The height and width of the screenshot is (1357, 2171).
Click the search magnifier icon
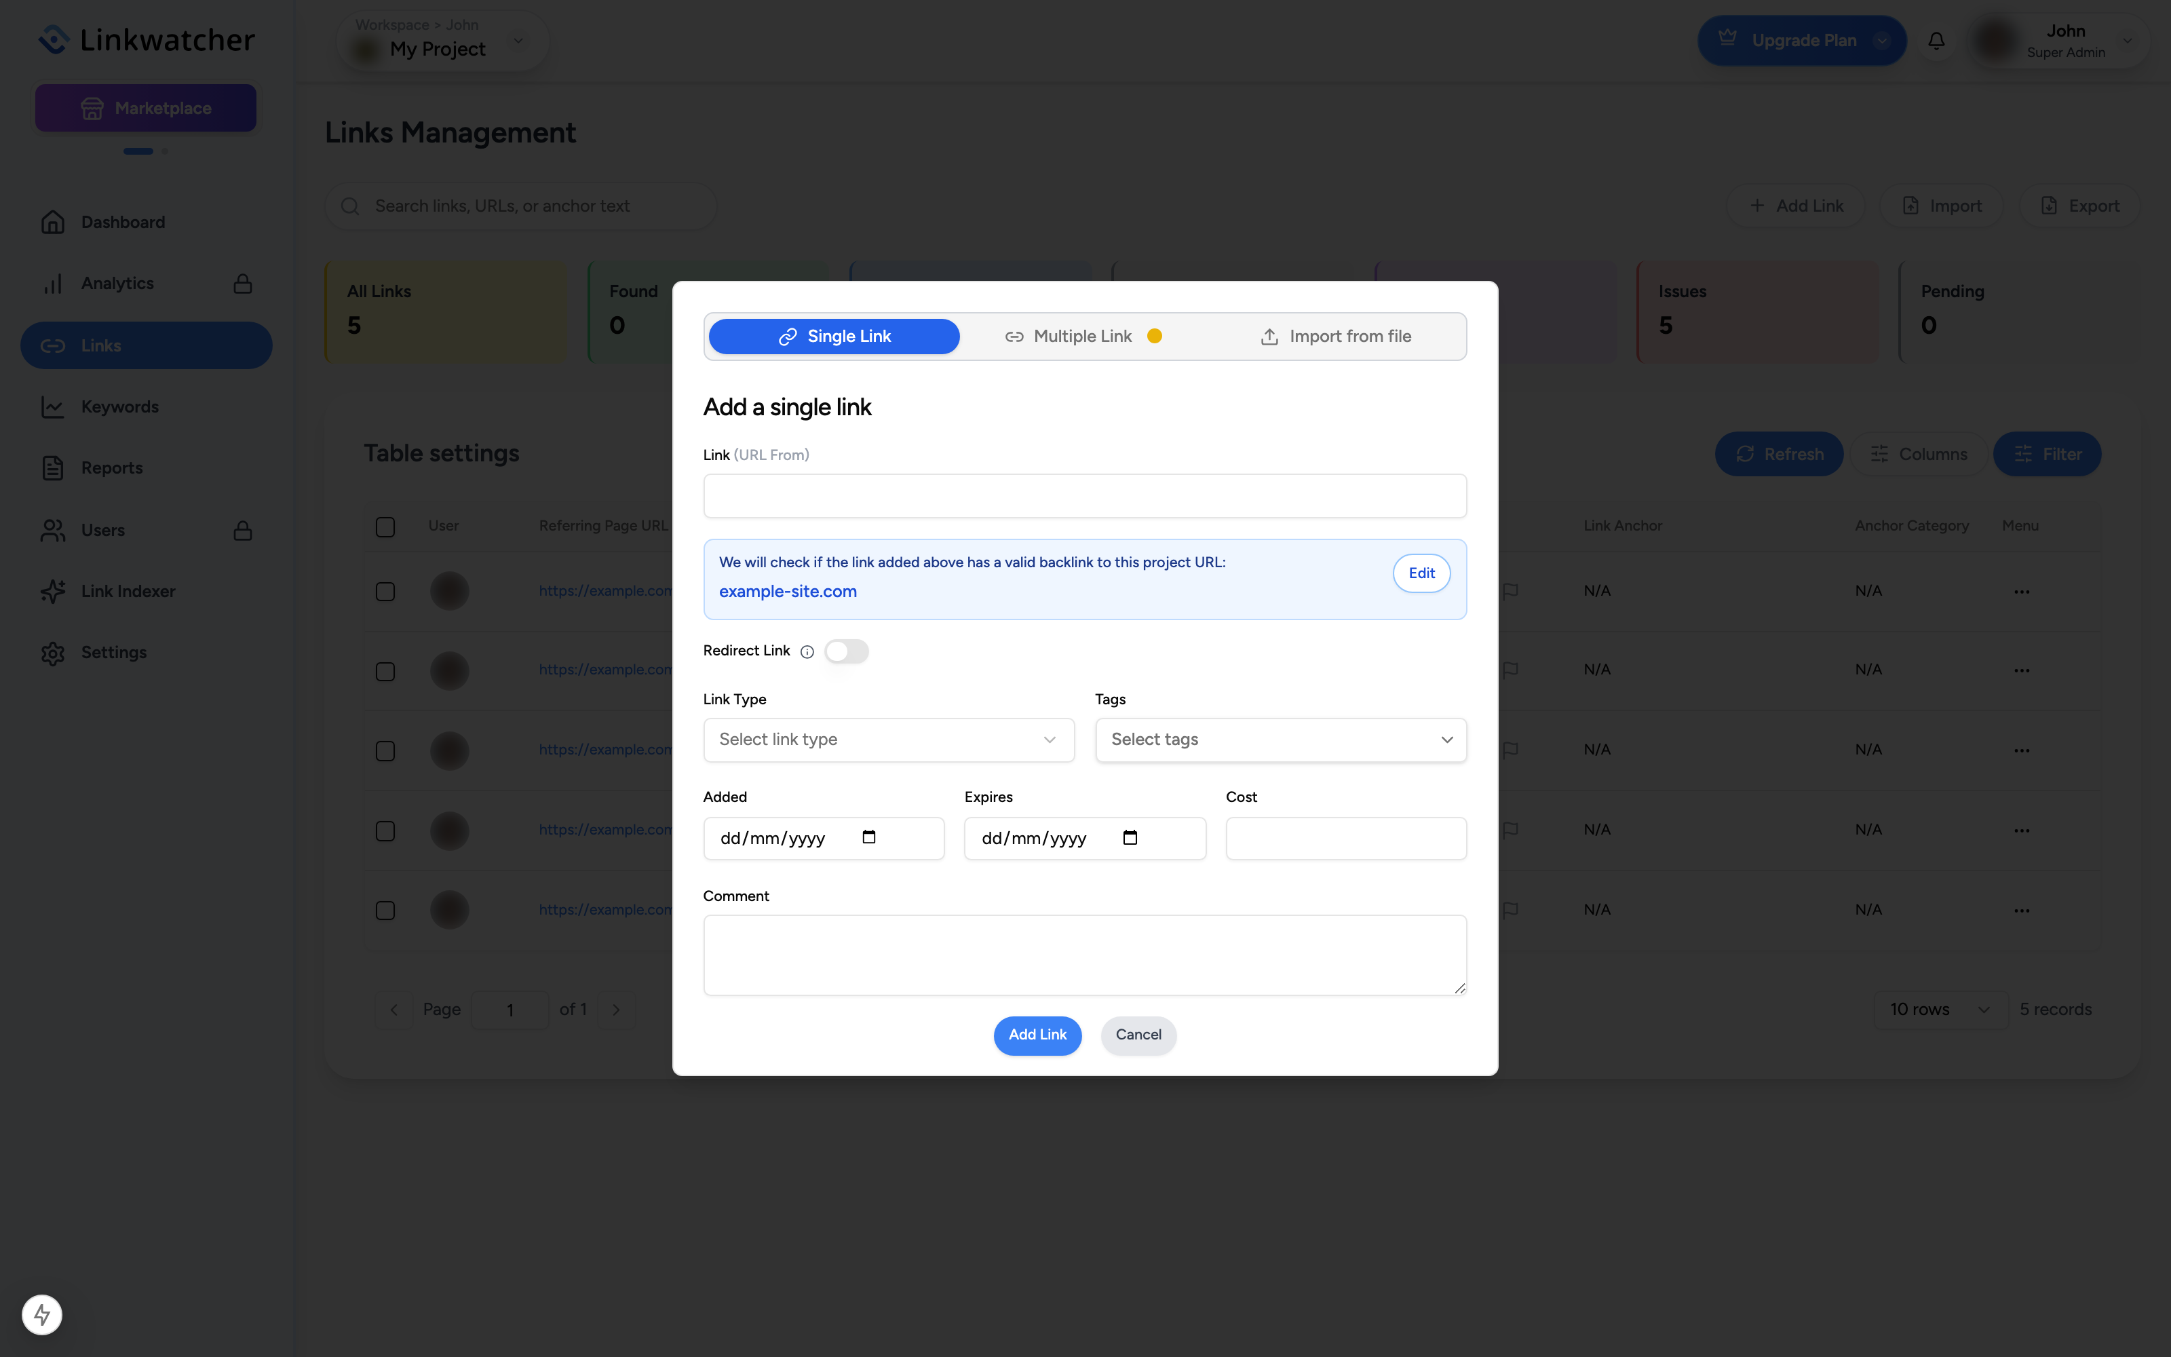pos(350,206)
